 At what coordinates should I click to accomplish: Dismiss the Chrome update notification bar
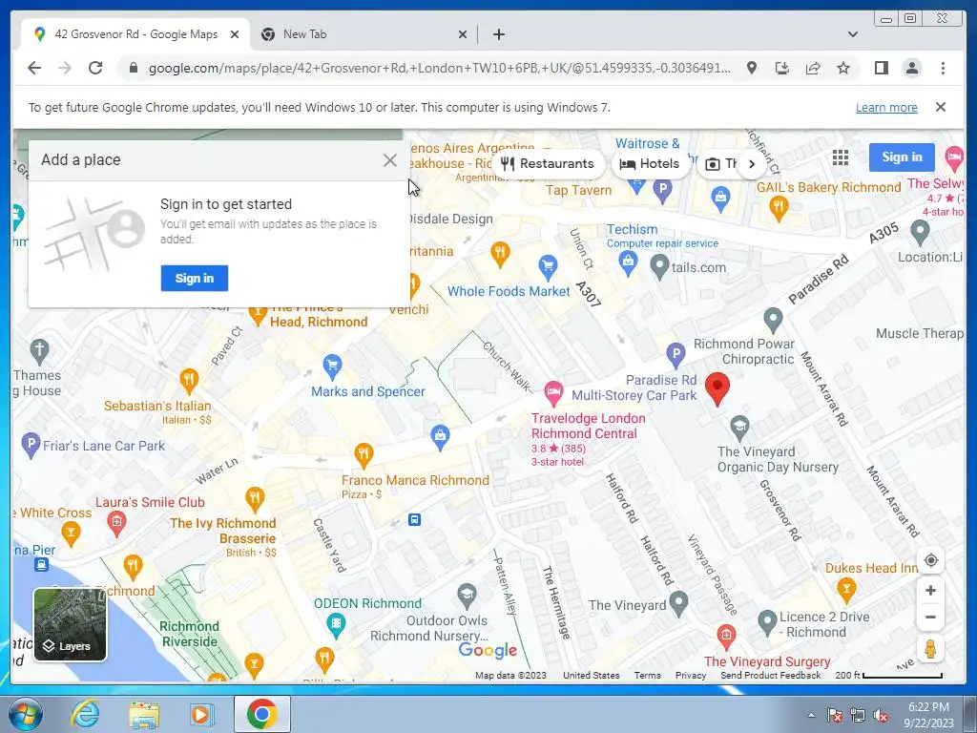[941, 107]
